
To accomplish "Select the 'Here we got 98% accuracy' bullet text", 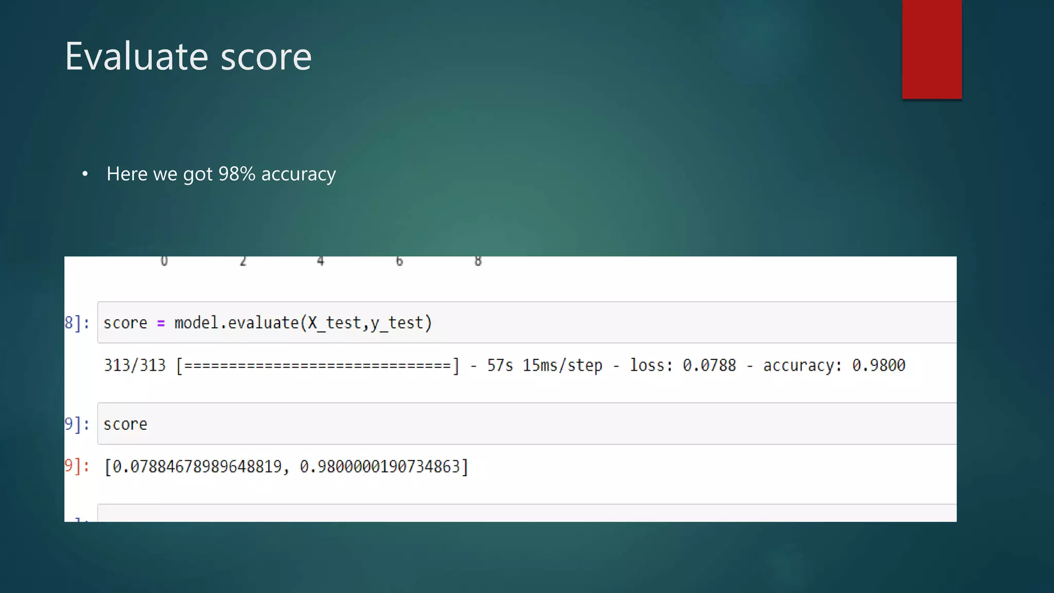I will [x=221, y=174].
